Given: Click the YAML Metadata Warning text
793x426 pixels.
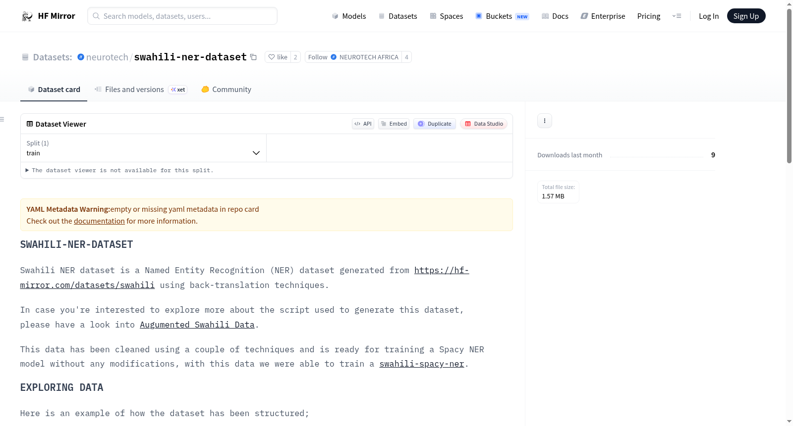Looking at the screenshot, I should pos(68,209).
